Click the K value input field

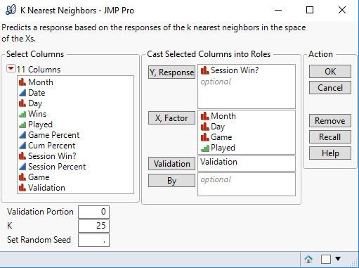(x=93, y=226)
